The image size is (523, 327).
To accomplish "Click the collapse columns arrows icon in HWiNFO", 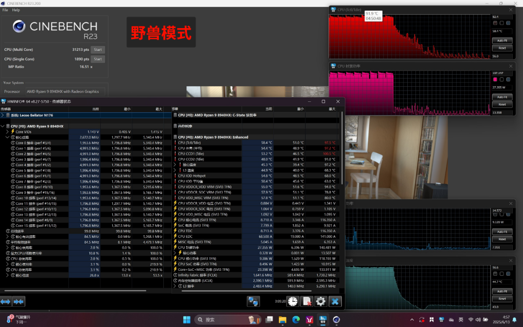I will pyautogui.click(x=19, y=302).
